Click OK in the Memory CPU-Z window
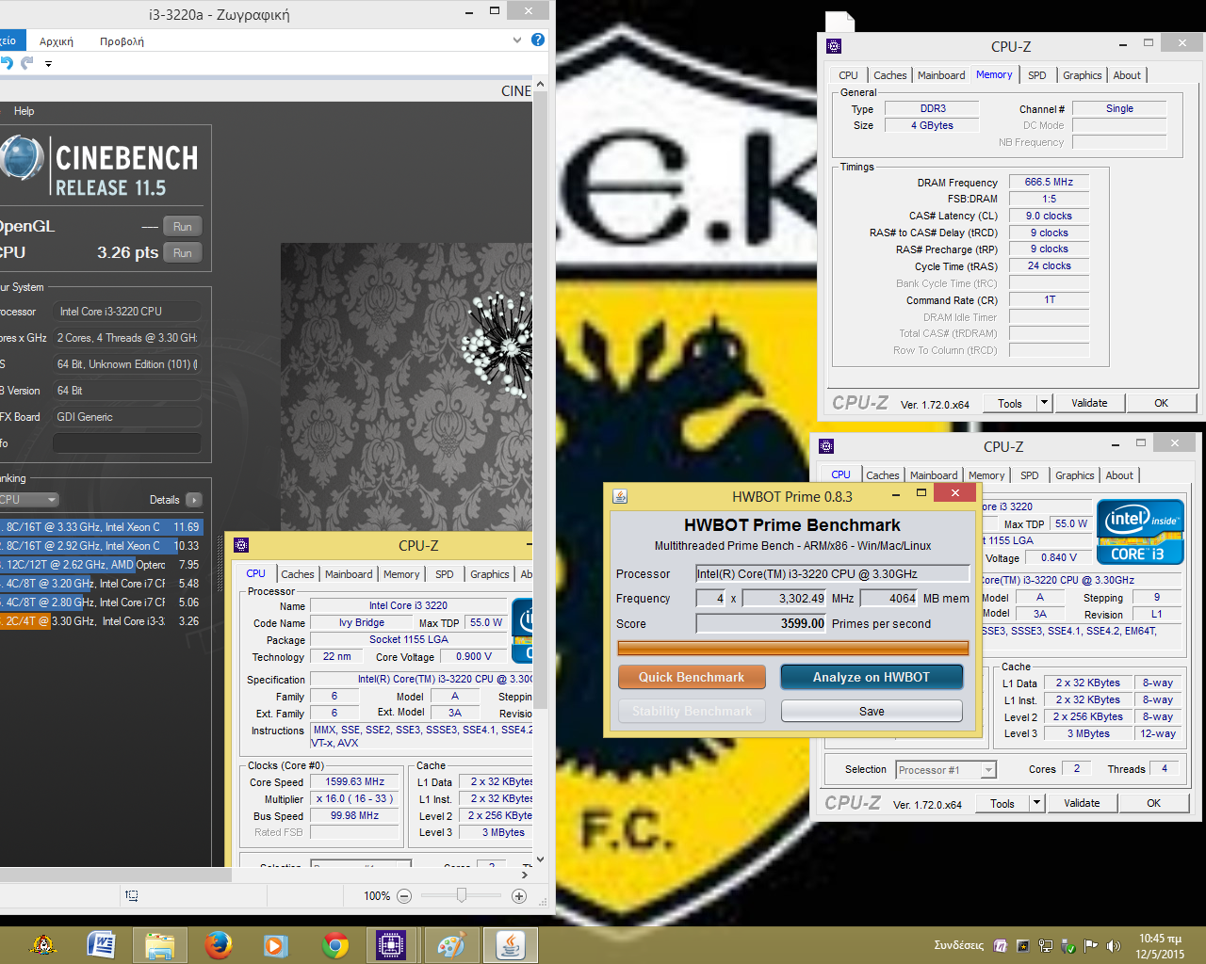1206x964 pixels. [1161, 403]
